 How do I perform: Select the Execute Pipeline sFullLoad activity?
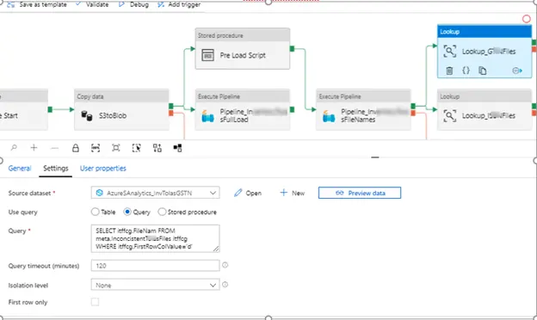tap(243, 109)
